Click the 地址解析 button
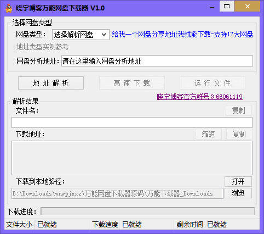This screenshot has width=264, height=234. [x=51, y=83]
